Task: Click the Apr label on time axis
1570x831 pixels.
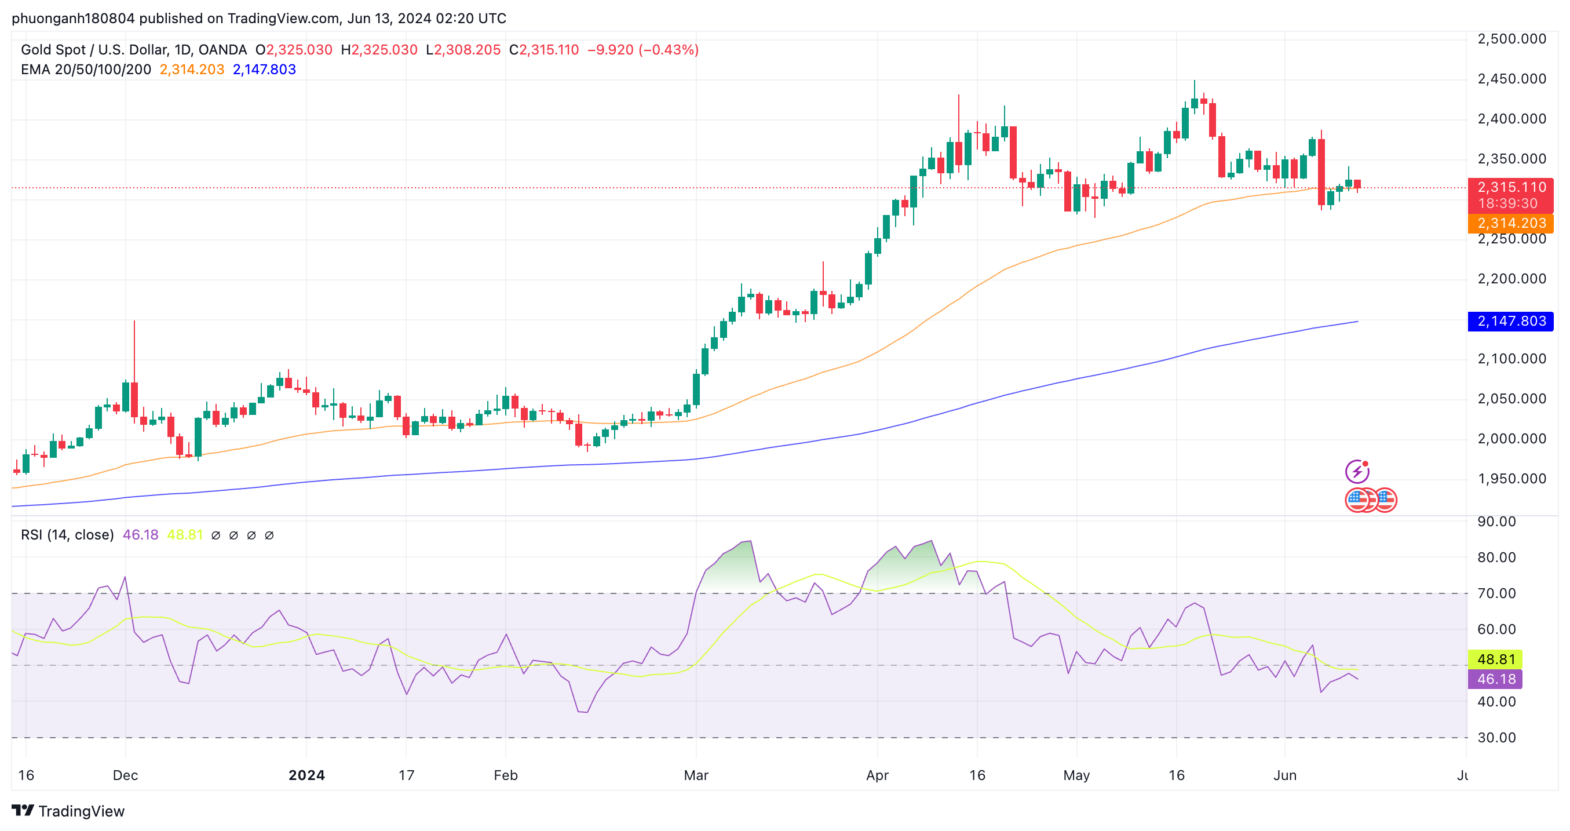Action: click(878, 775)
